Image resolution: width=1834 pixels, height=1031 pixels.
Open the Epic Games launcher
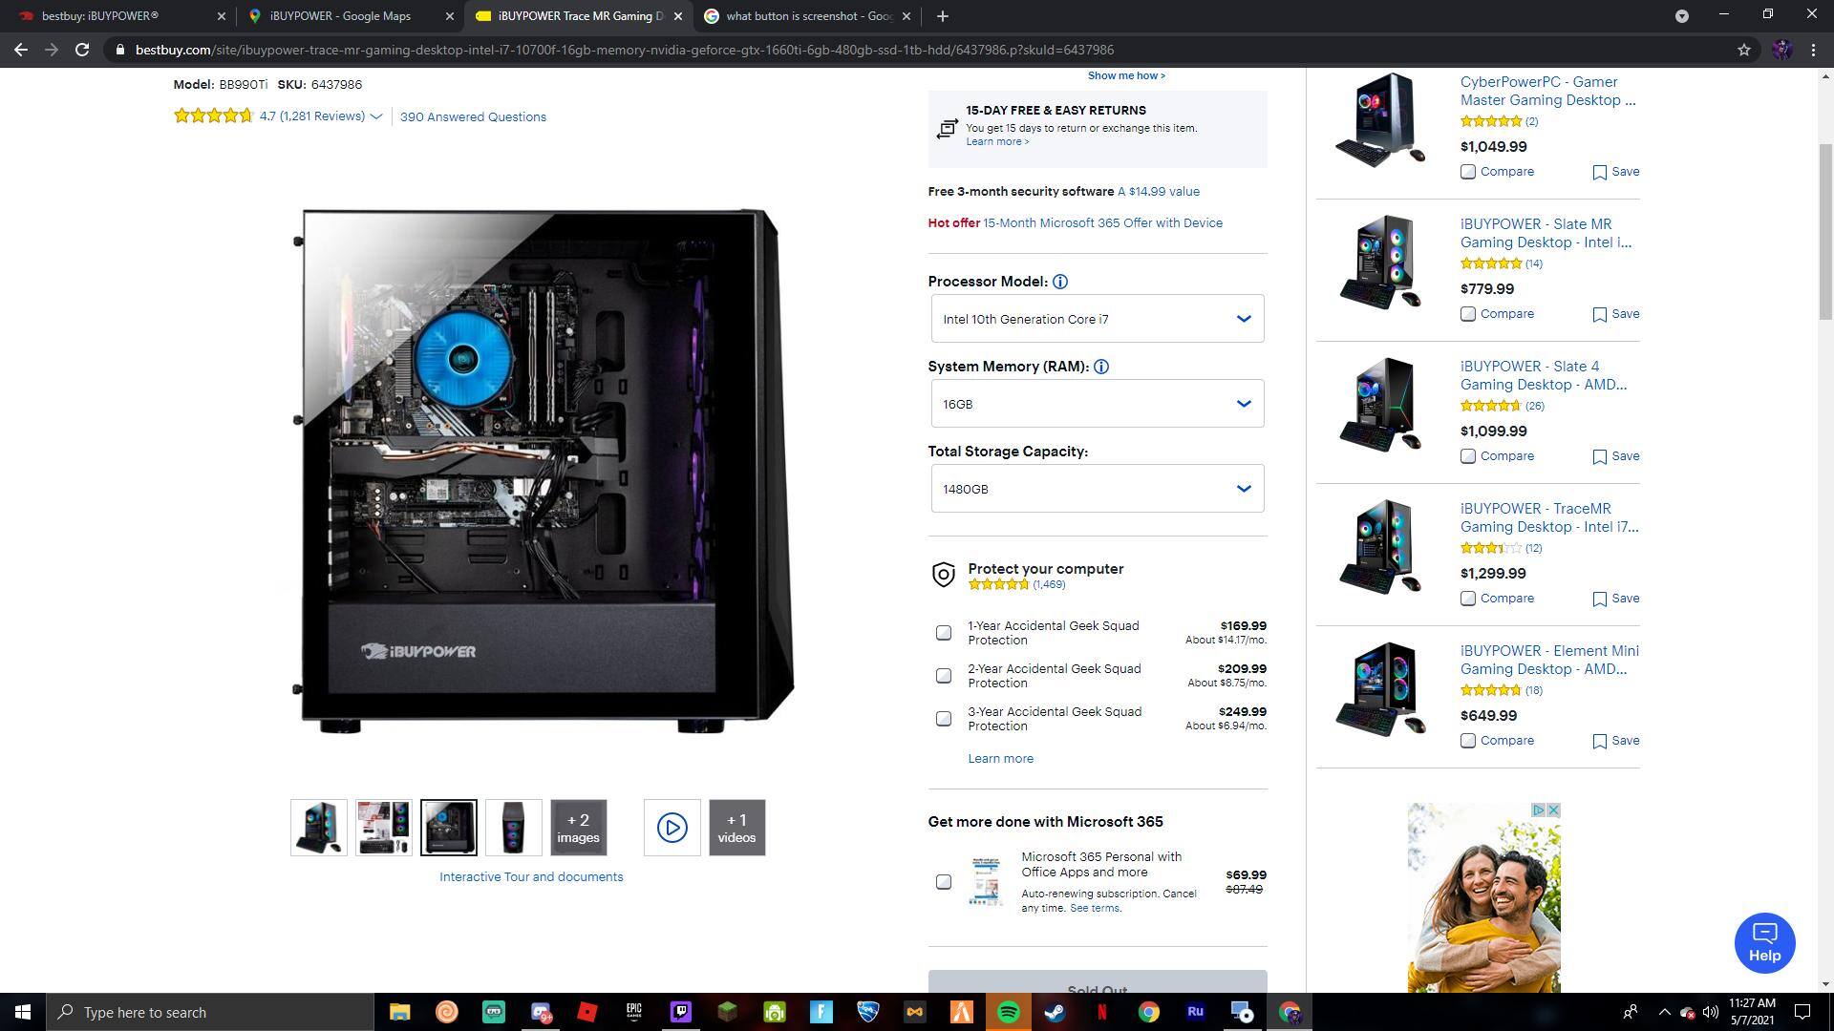(x=634, y=1012)
